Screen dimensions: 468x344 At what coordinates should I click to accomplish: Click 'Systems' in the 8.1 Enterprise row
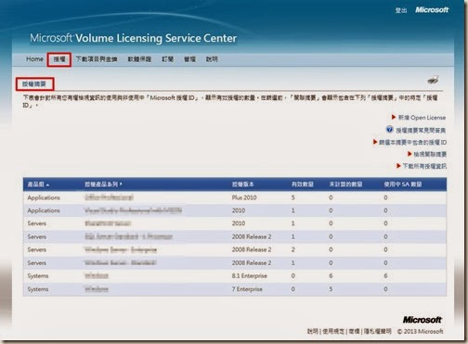[38, 275]
